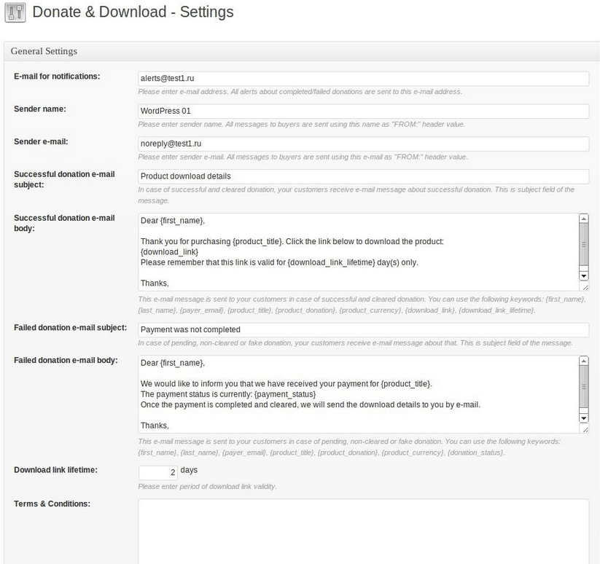Screen dimensions: 600x564
Task: Click the Failed donation e-mail subject field
Action: pos(363,329)
